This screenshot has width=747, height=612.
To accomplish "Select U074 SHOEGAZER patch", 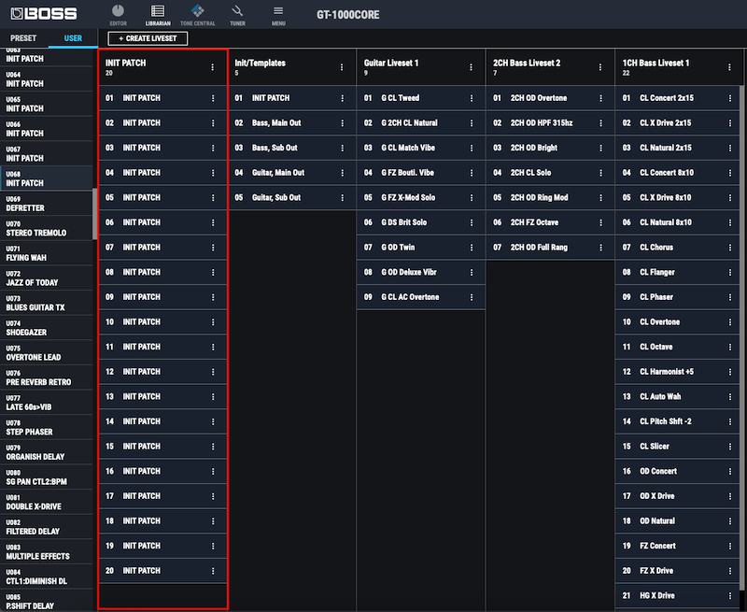I will [46, 327].
